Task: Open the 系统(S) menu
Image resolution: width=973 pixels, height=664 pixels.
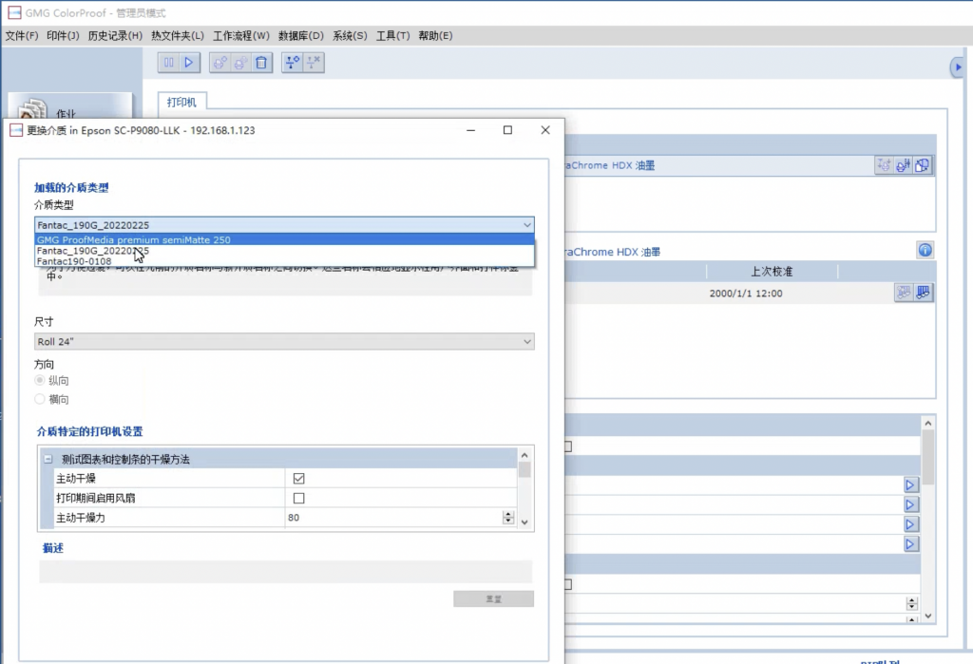Action: tap(350, 35)
